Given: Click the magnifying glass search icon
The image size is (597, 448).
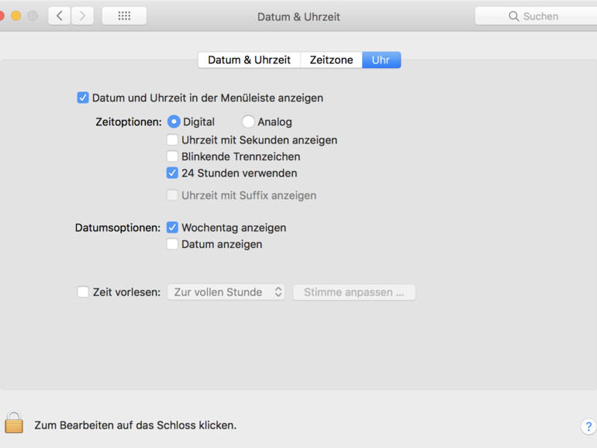Looking at the screenshot, I should (513, 16).
